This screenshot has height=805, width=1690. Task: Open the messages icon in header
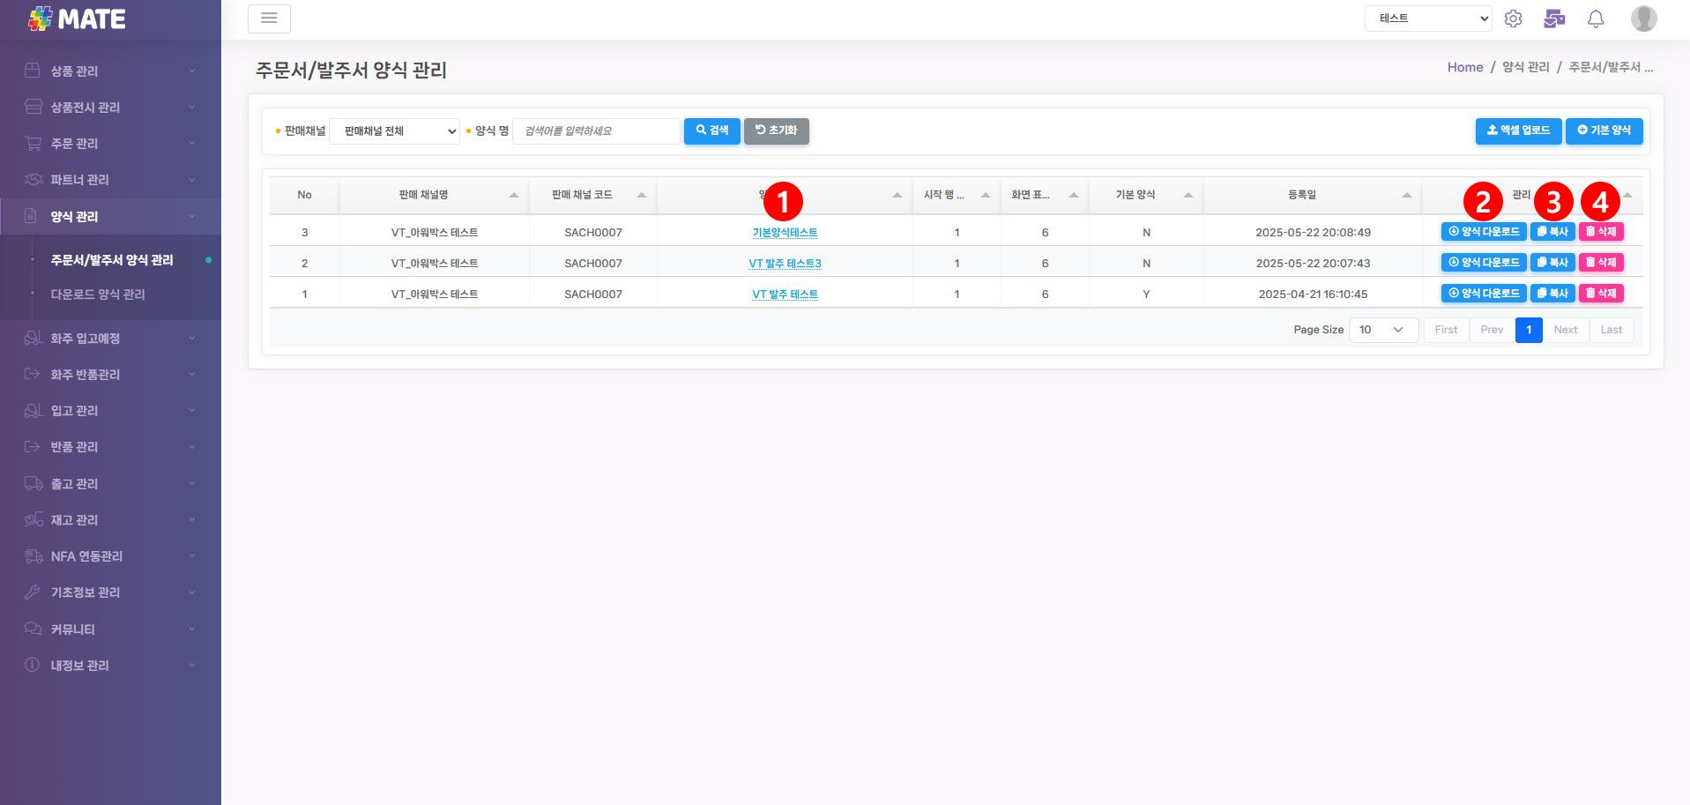coord(1554,19)
